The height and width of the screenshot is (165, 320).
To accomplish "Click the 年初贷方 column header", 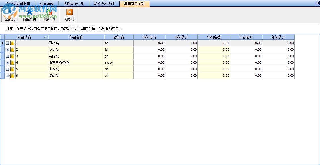I will coord(278,37).
